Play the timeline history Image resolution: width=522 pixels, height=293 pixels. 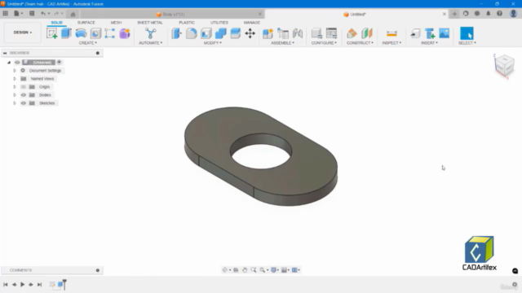pos(23,284)
